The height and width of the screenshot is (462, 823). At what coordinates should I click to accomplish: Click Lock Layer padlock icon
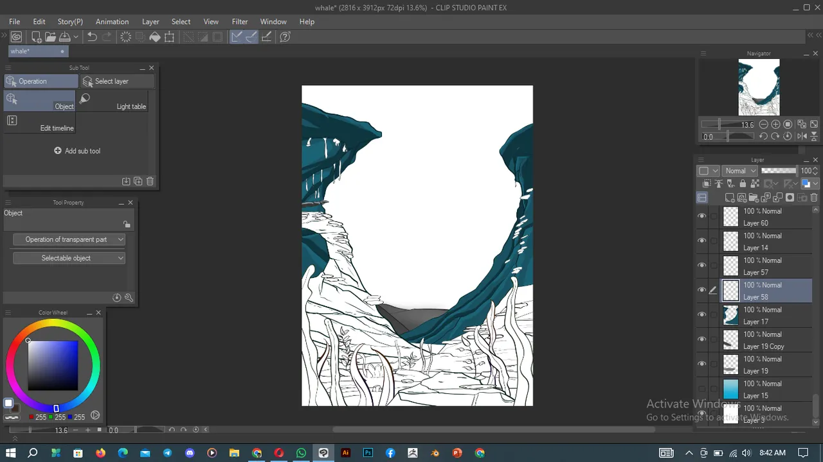point(743,184)
